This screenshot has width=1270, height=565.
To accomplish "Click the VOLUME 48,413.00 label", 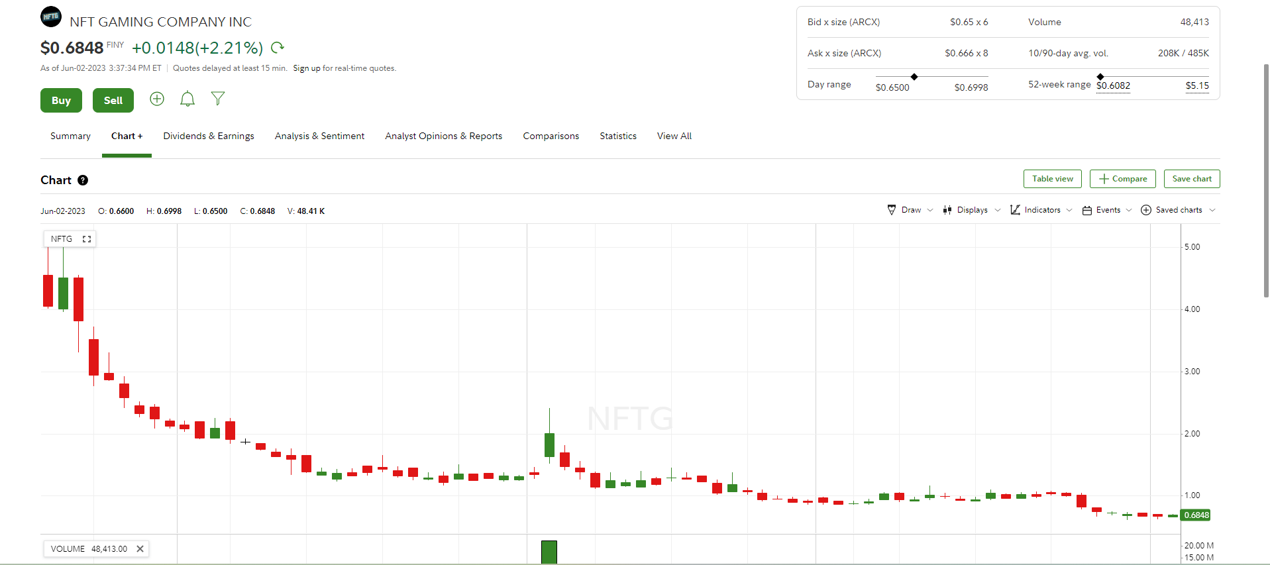I will pos(89,548).
